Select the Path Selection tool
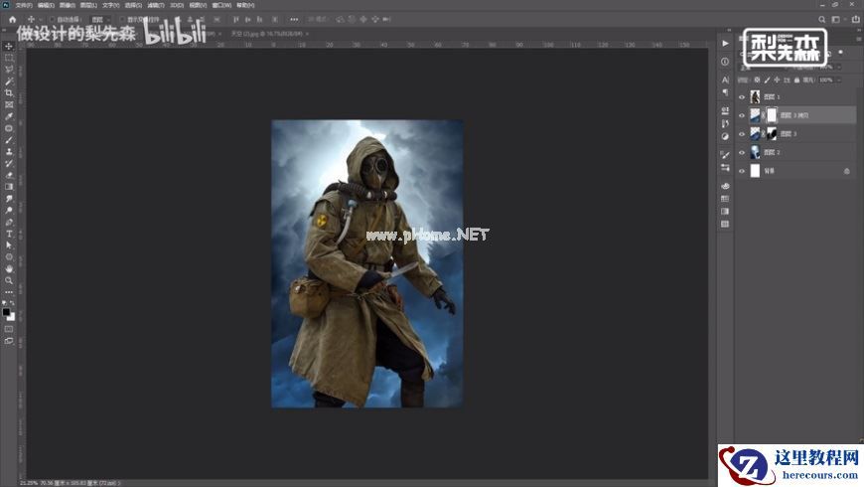Viewport: 864px width, 487px height. pos(9,245)
